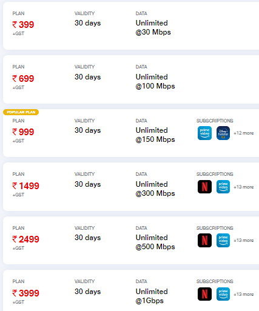Click Disney+ Hotstar icon in ₹999 plan
259x311 pixels.
[x=223, y=133]
